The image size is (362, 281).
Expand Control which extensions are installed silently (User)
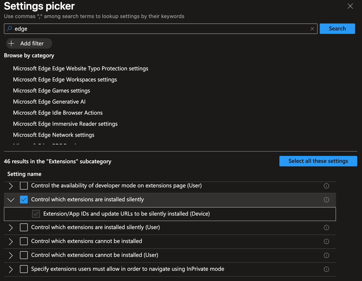coord(11,228)
